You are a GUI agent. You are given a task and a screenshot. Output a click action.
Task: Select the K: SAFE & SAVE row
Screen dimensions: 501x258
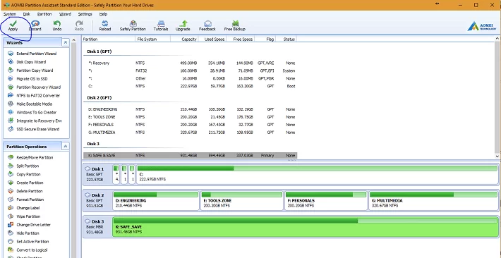(190, 156)
